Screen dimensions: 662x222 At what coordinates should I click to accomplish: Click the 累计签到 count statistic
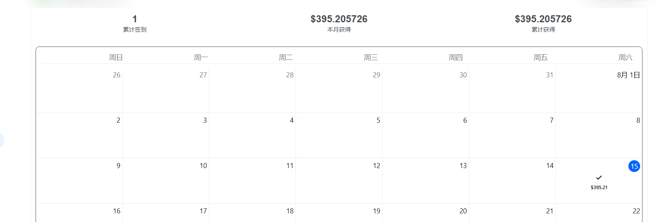[x=135, y=19]
